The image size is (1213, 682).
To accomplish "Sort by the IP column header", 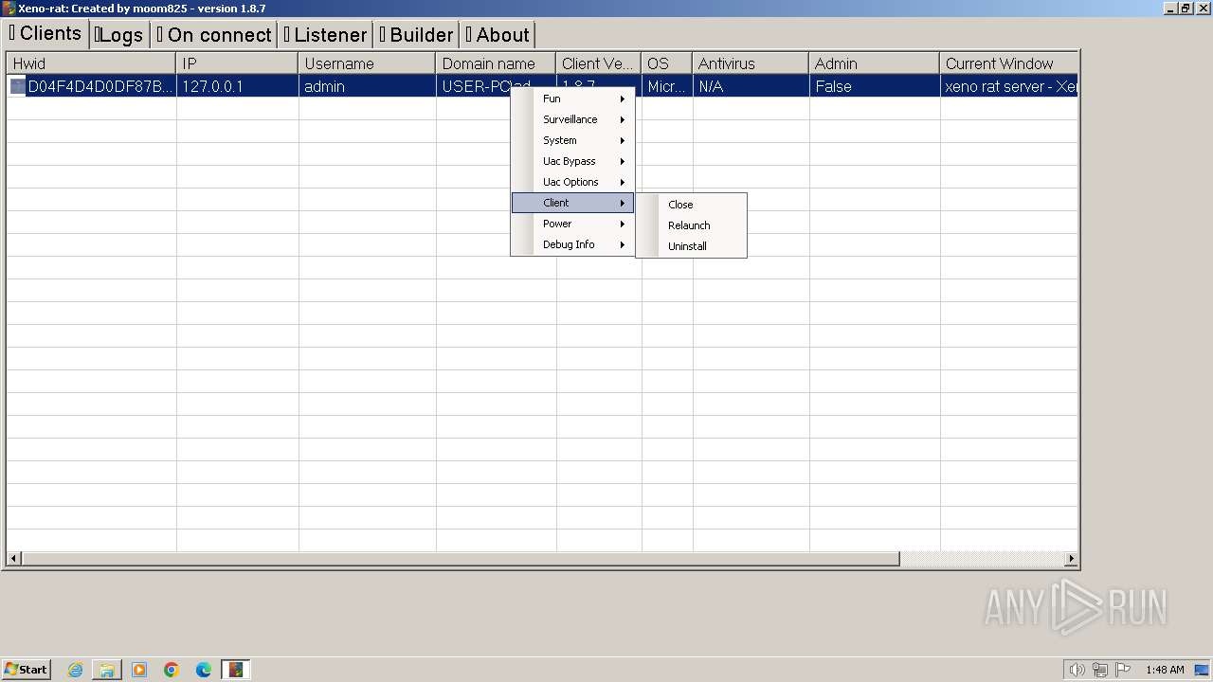I will pyautogui.click(x=237, y=63).
